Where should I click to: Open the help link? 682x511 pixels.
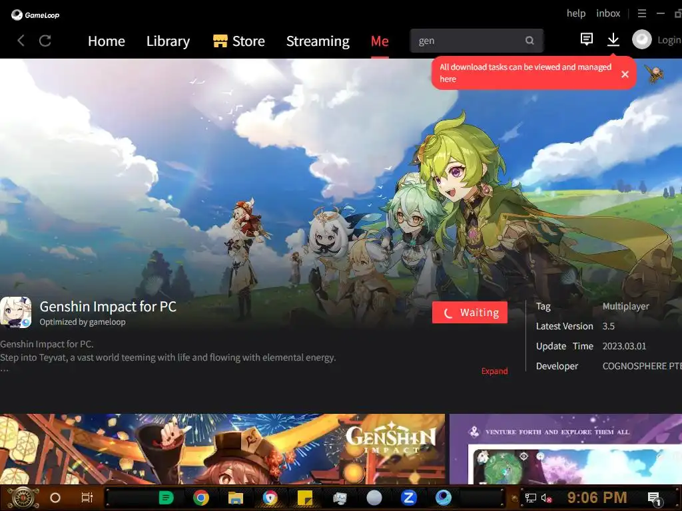tap(576, 13)
